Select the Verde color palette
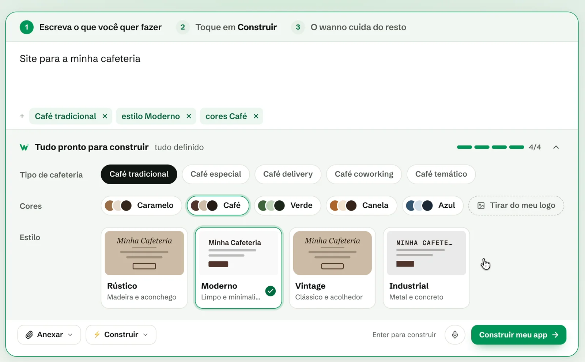 [287, 205]
